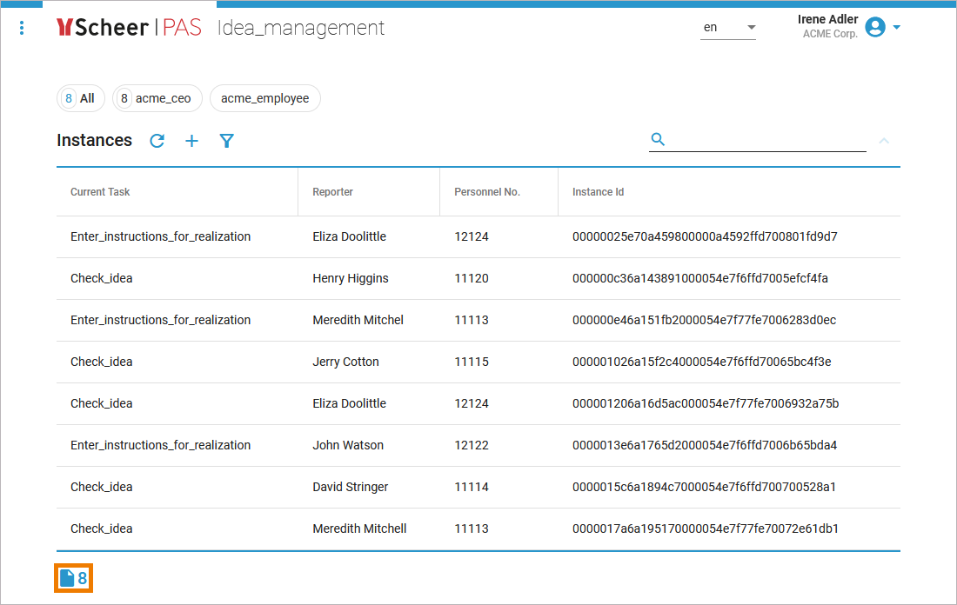Focus the instance search input field
The height and width of the screenshot is (605, 957).
coord(766,139)
